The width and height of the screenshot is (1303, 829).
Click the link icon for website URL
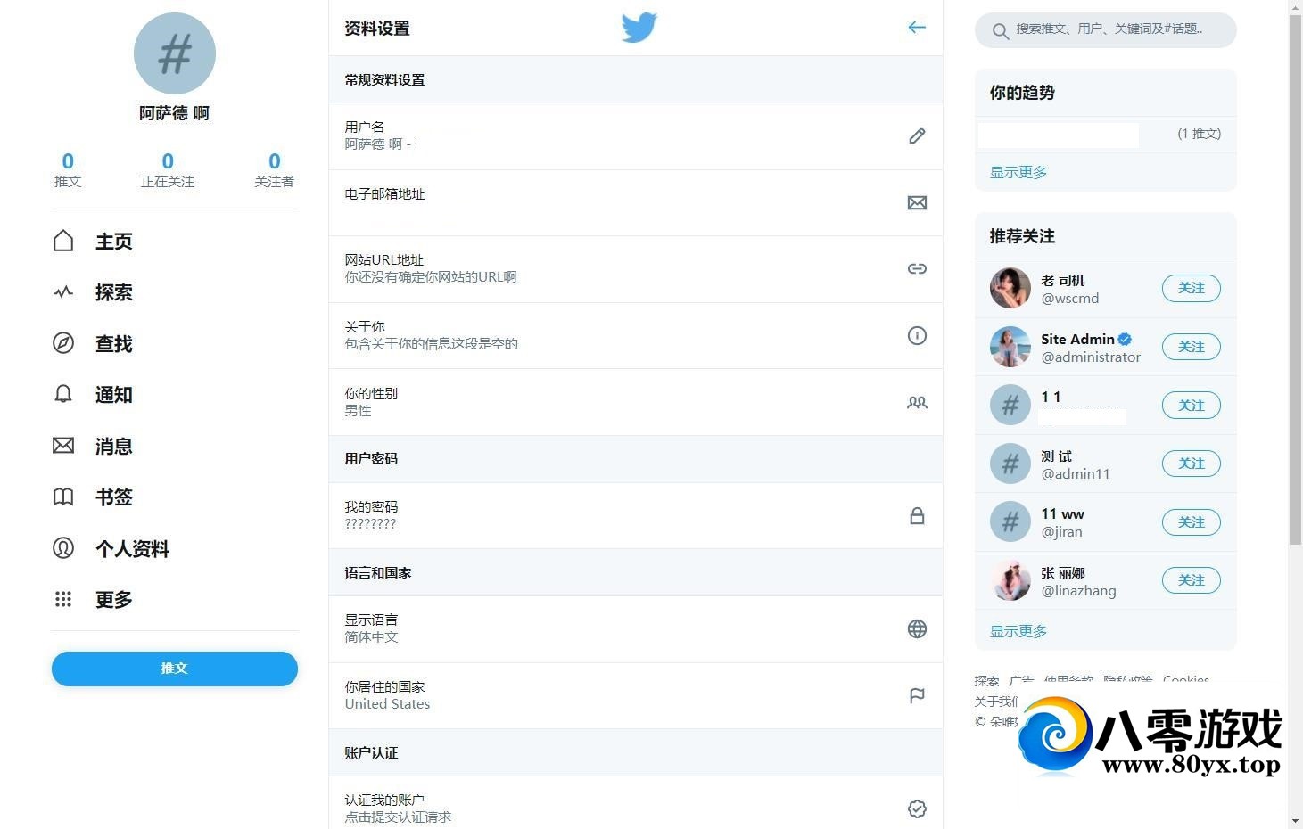(917, 269)
